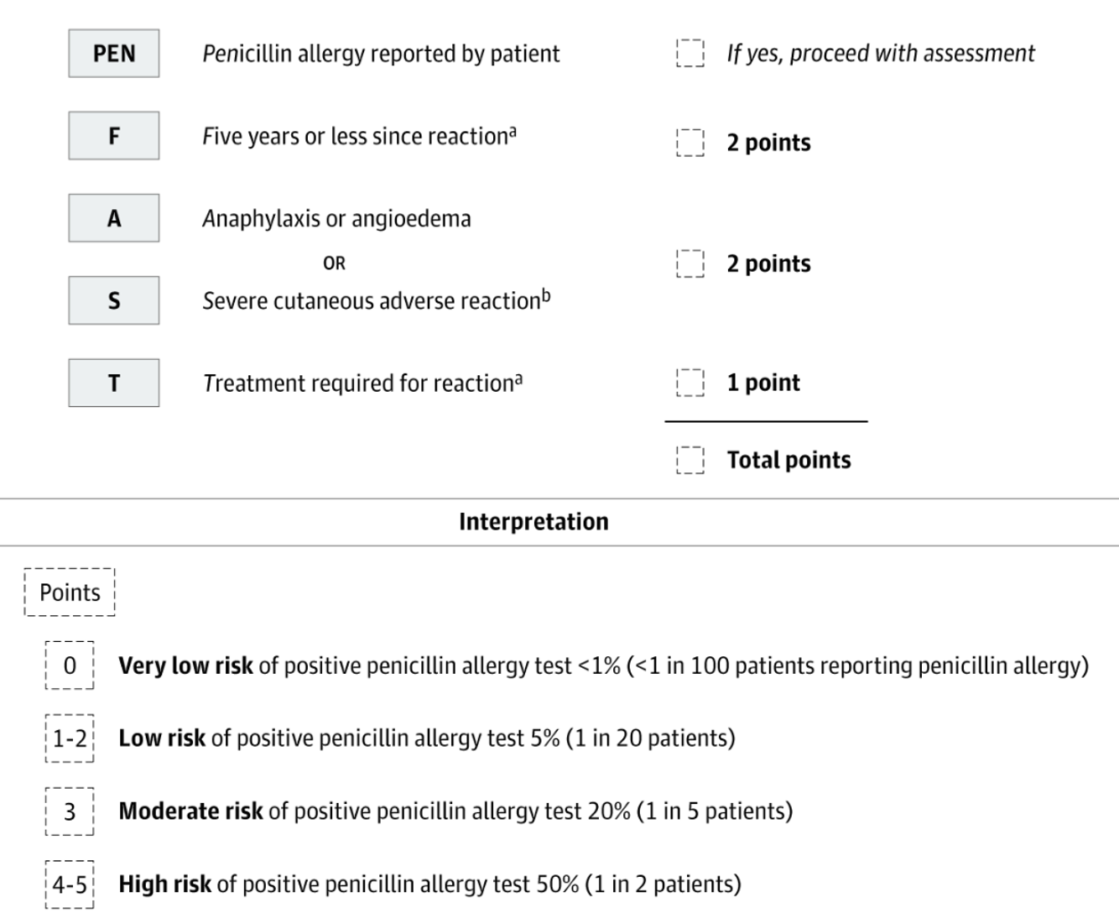1119x918 pixels.
Task: Select the PEN label box
Action: click(114, 54)
